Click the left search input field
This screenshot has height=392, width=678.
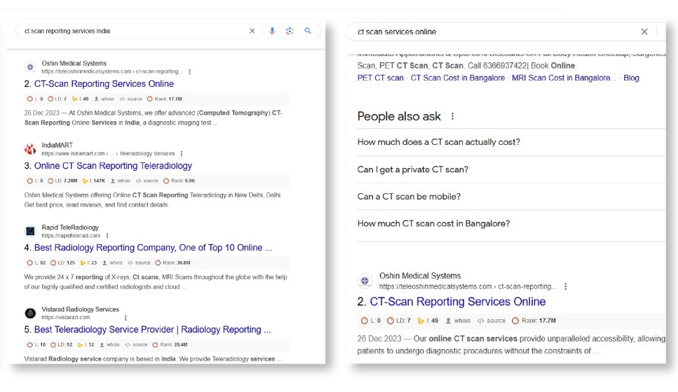tap(133, 31)
